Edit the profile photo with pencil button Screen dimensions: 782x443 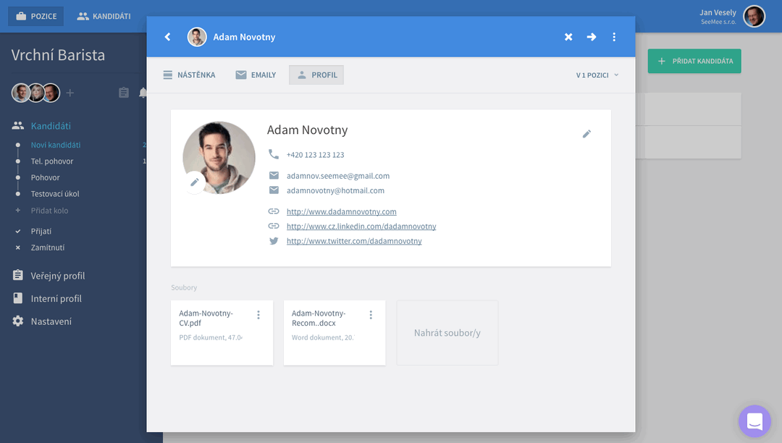[195, 182]
